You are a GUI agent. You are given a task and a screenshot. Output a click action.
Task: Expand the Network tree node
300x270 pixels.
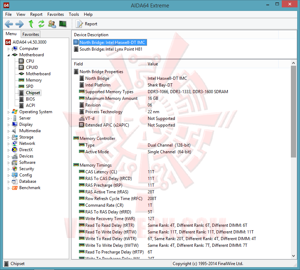[8, 144]
